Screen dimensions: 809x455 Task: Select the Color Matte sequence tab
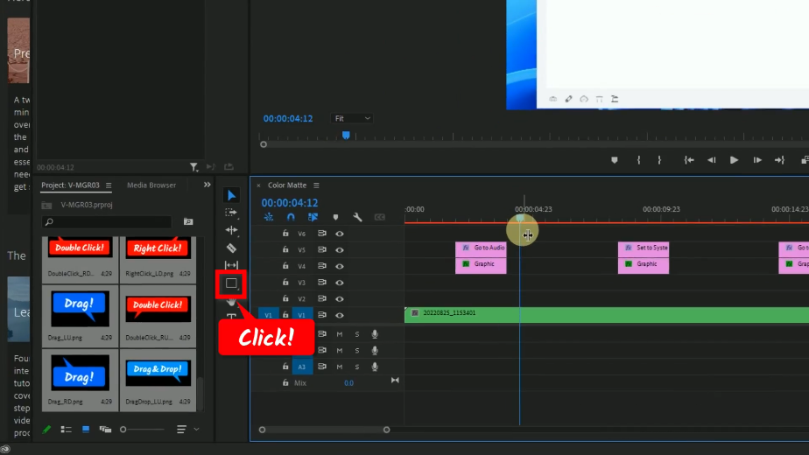287,185
